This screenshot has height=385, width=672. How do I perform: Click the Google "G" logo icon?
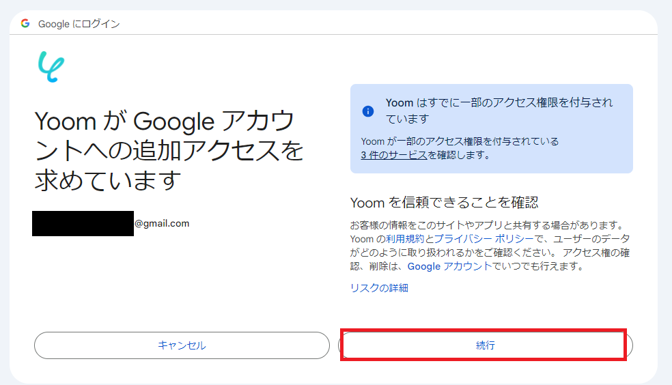point(25,24)
